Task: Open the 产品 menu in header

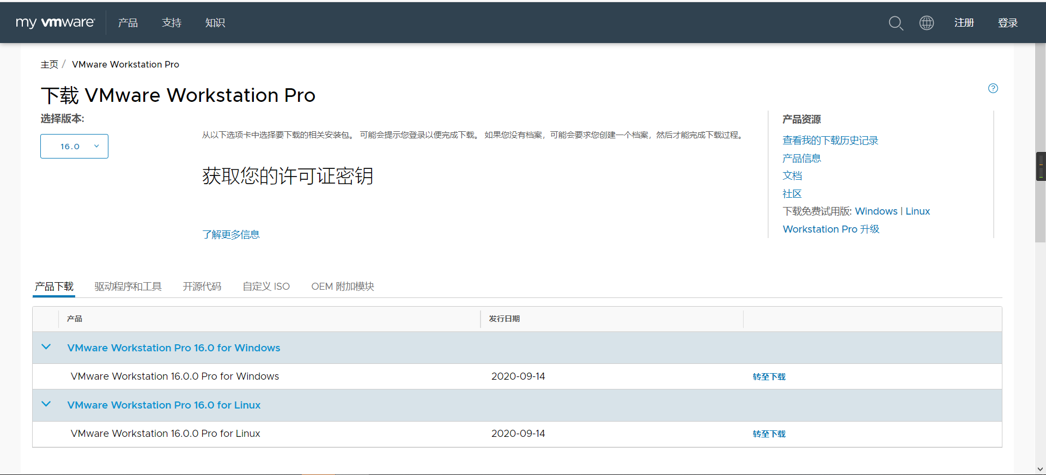Action: (128, 23)
